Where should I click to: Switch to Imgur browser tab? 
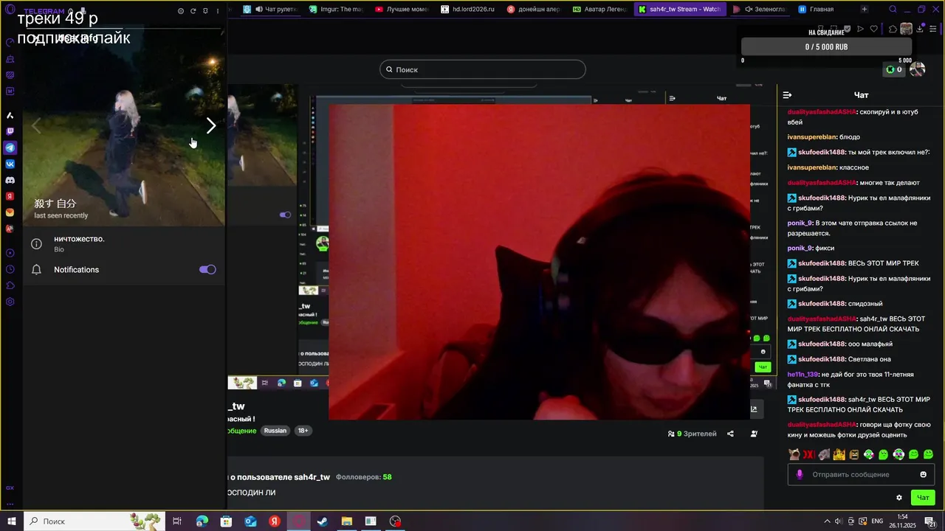click(337, 10)
